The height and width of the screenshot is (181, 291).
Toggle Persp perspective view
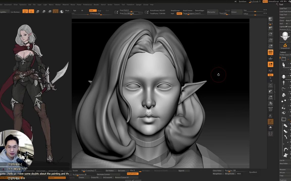[x=270, y=52]
